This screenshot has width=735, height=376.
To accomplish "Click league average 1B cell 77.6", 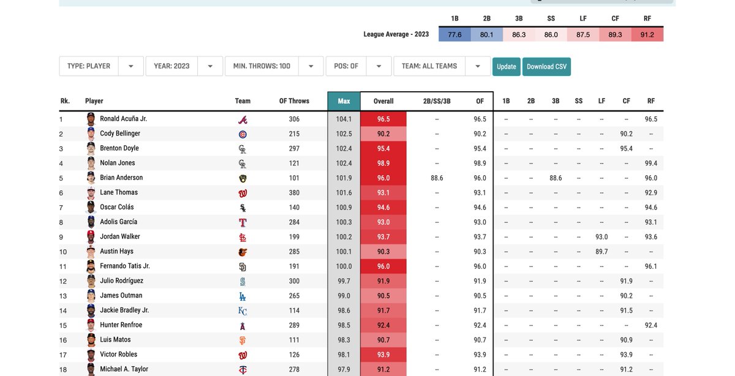I will (455, 35).
